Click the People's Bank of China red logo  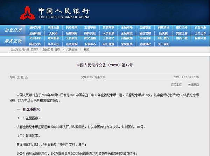click(x=28, y=13)
